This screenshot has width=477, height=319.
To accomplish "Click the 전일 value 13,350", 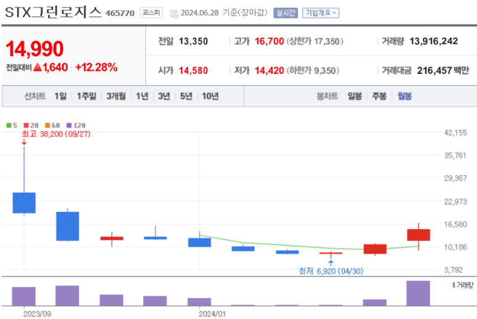I will point(193,41).
